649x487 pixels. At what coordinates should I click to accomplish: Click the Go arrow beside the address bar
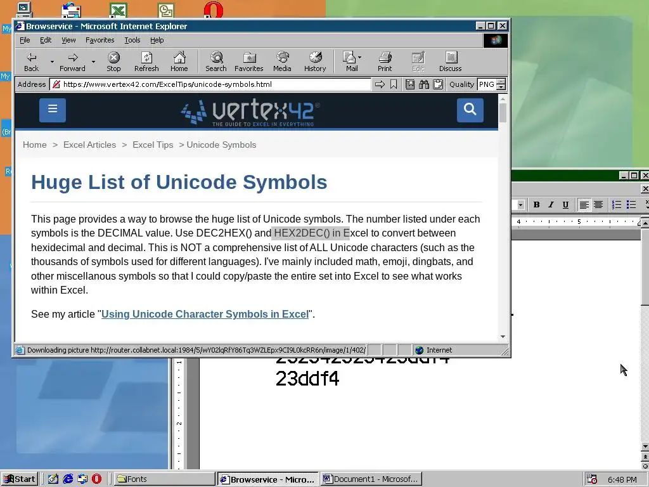click(380, 84)
